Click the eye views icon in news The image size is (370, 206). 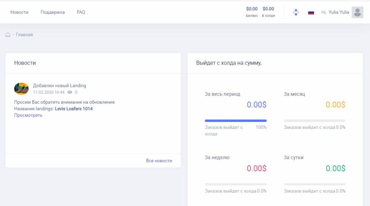70,92
